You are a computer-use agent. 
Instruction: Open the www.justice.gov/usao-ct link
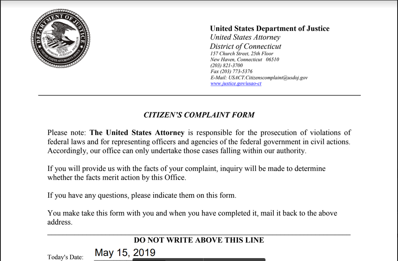(x=236, y=83)
